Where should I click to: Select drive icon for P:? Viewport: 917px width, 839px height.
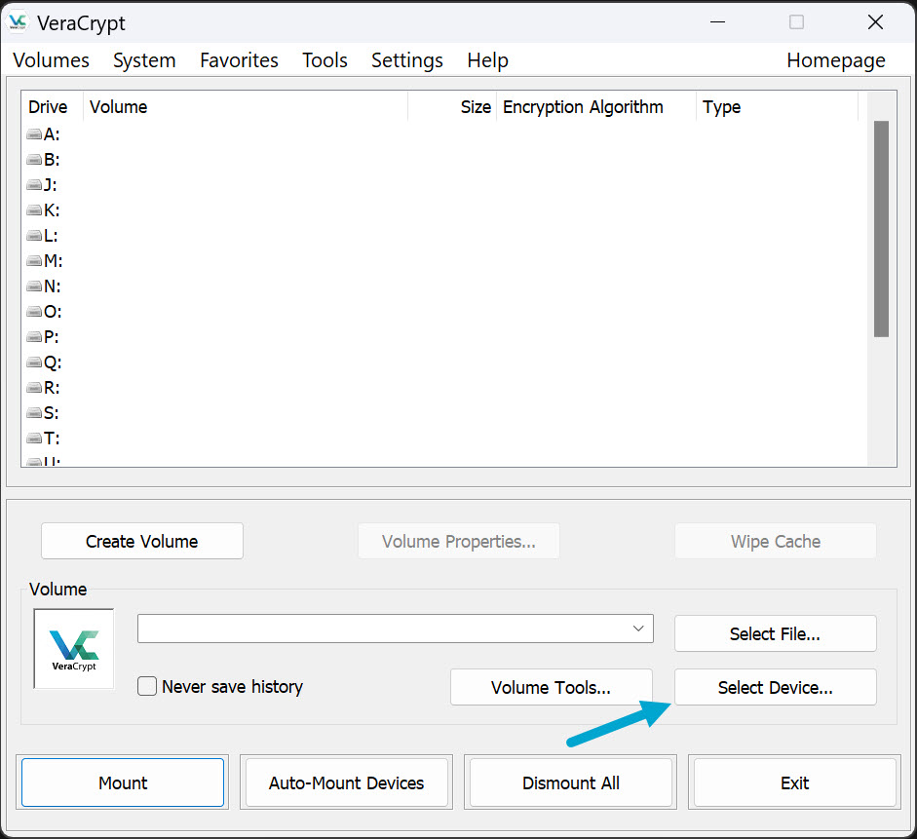34,337
